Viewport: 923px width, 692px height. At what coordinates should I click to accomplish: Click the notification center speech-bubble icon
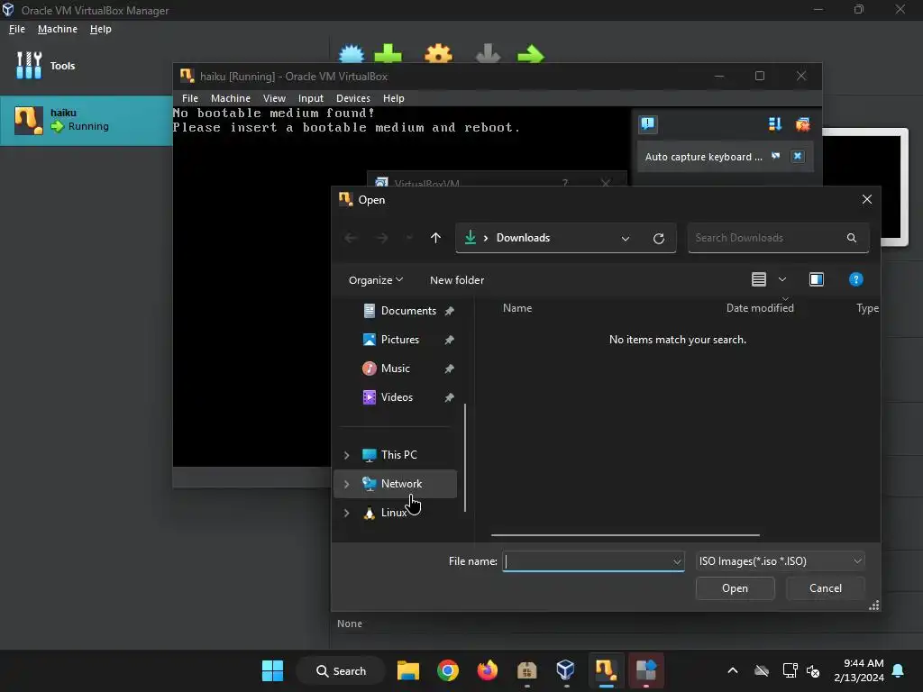coord(648,123)
